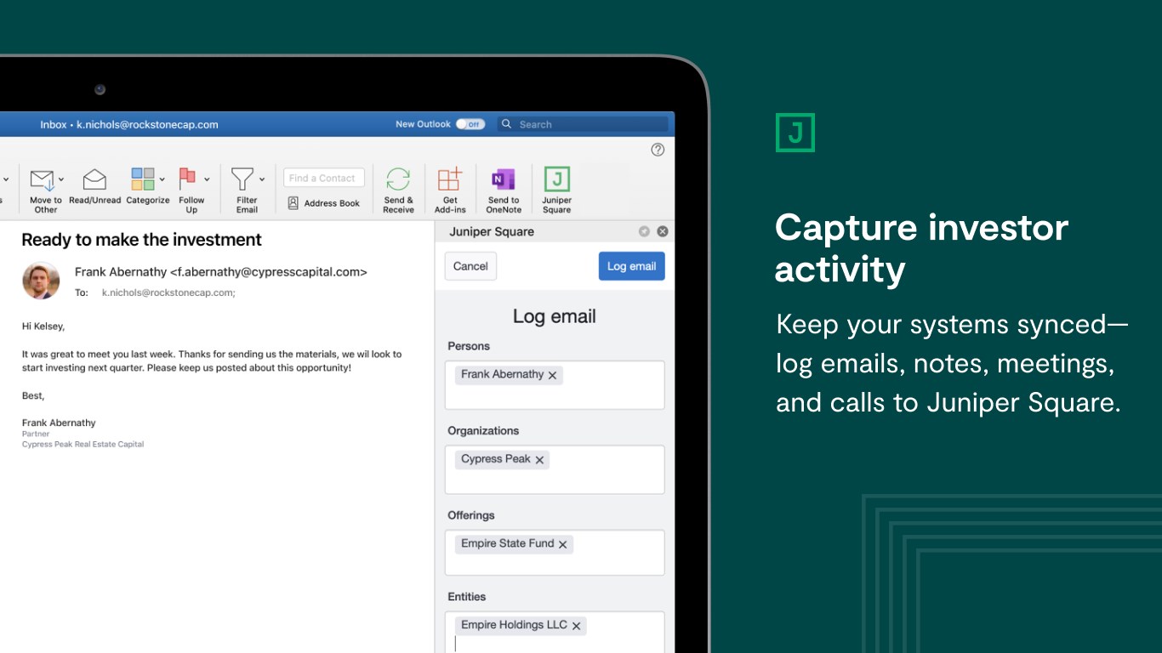Image resolution: width=1162 pixels, height=653 pixels.
Task: Click the Inbox title text
Action: (129, 124)
